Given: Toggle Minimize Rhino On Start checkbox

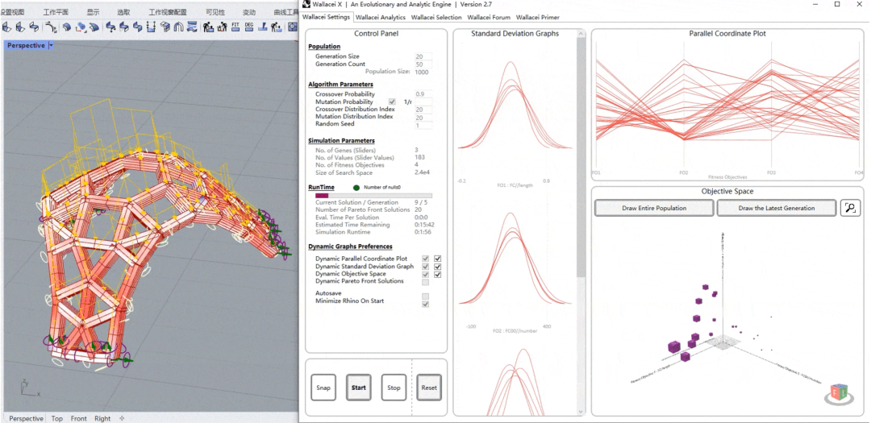Looking at the screenshot, I should (x=426, y=304).
